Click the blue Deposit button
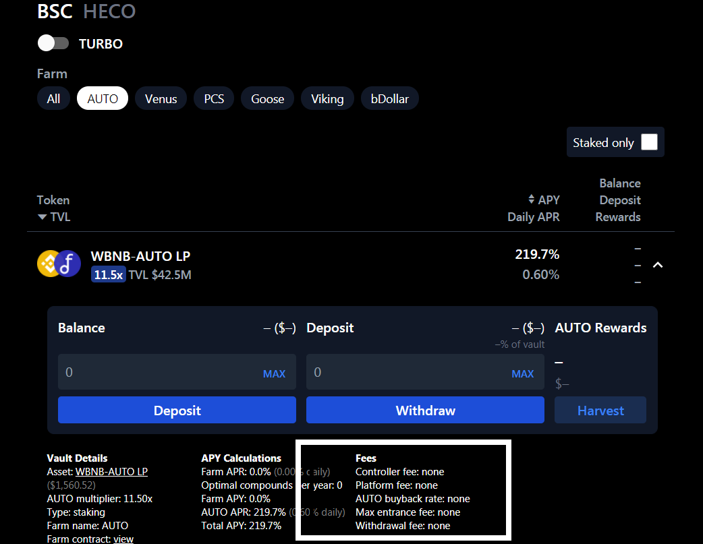The height and width of the screenshot is (544, 703). pyautogui.click(x=177, y=410)
